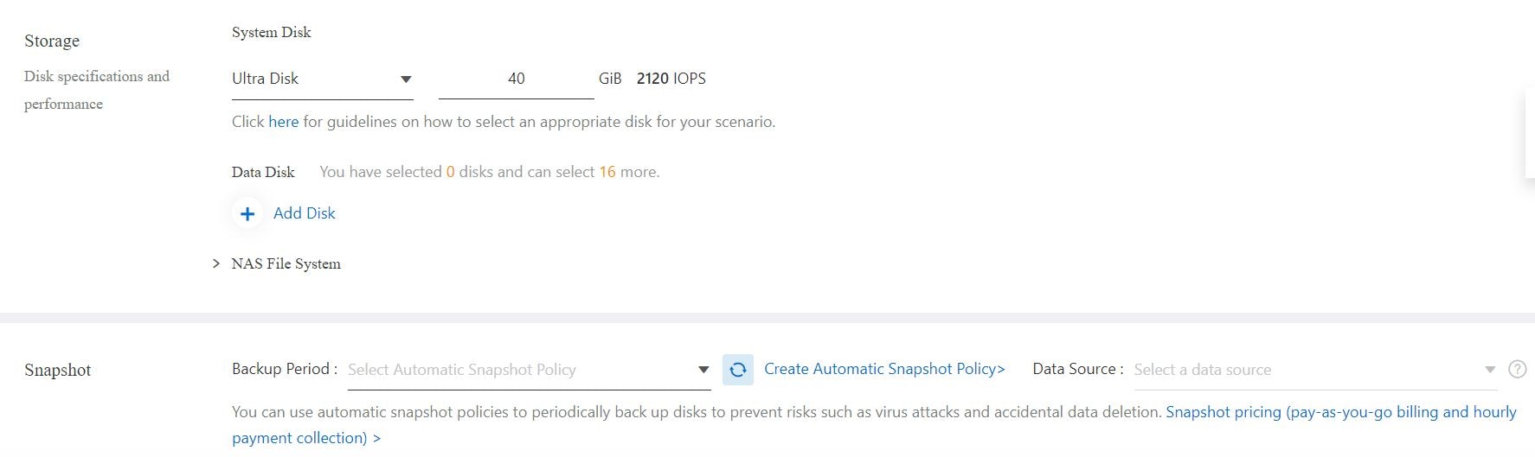Click the plus icon beside Add Disk
Image resolution: width=1535 pixels, height=457 pixels.
[x=247, y=213]
